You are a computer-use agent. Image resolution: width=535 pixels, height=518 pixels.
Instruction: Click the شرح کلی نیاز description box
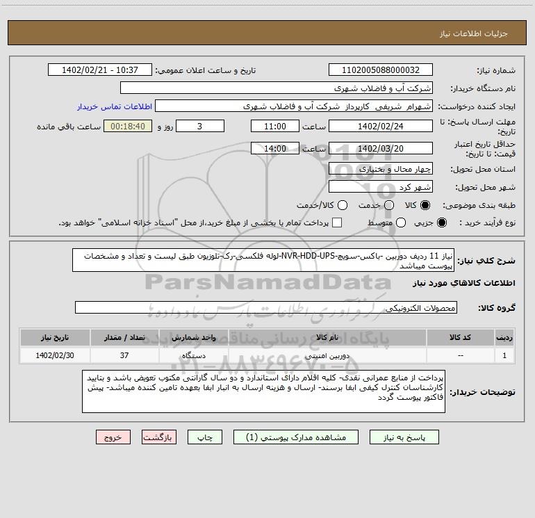[x=263, y=260]
